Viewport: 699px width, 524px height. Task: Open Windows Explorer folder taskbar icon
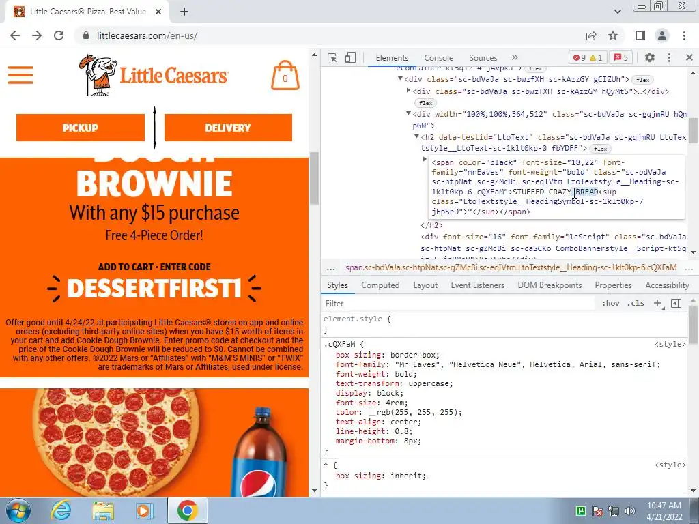104,511
